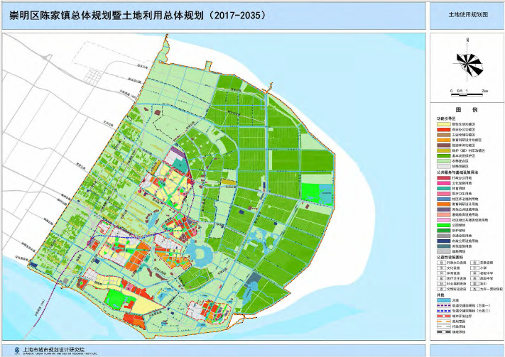Screen dimensions: 505x357
Task: Click the red 商业办公 zone legend swatch
Action: [444, 129]
